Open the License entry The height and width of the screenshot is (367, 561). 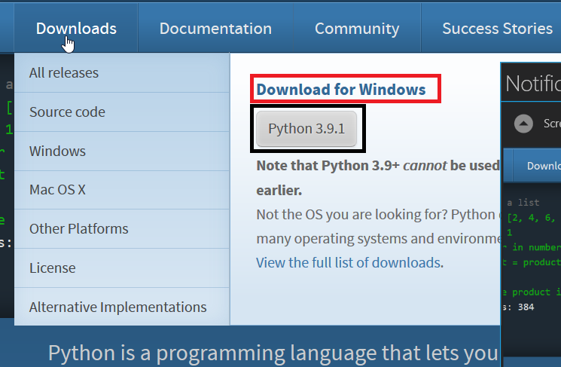[122, 268]
